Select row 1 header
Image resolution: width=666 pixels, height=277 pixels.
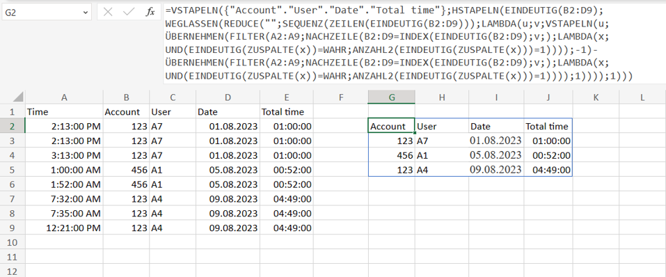click(x=13, y=112)
